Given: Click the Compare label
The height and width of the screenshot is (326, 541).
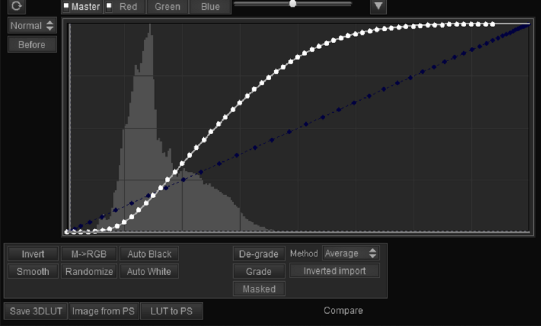Looking at the screenshot, I should point(343,311).
